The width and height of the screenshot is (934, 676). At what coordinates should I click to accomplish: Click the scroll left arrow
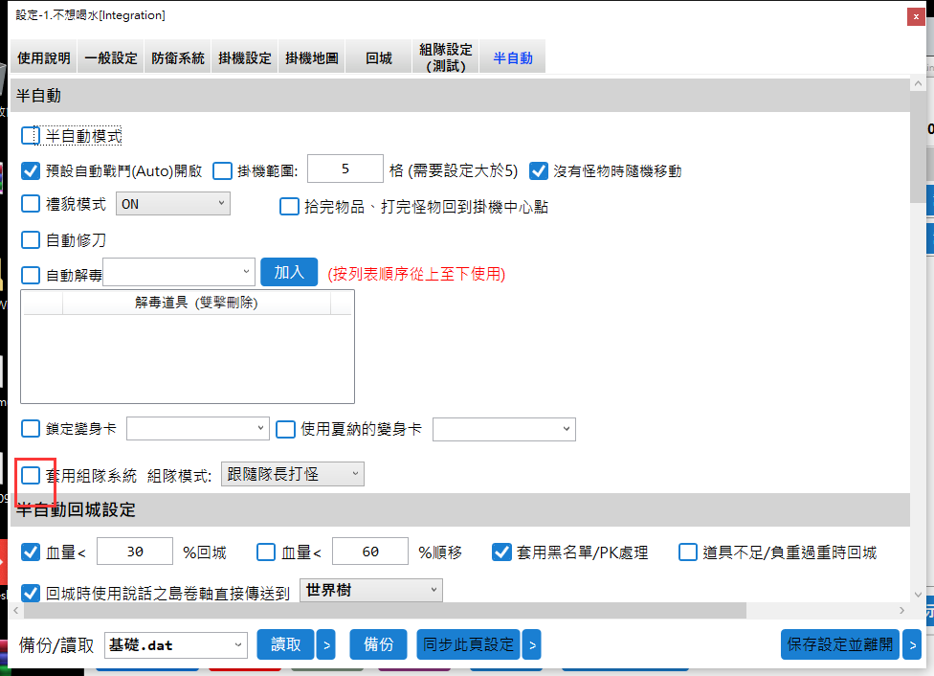pos(16,611)
